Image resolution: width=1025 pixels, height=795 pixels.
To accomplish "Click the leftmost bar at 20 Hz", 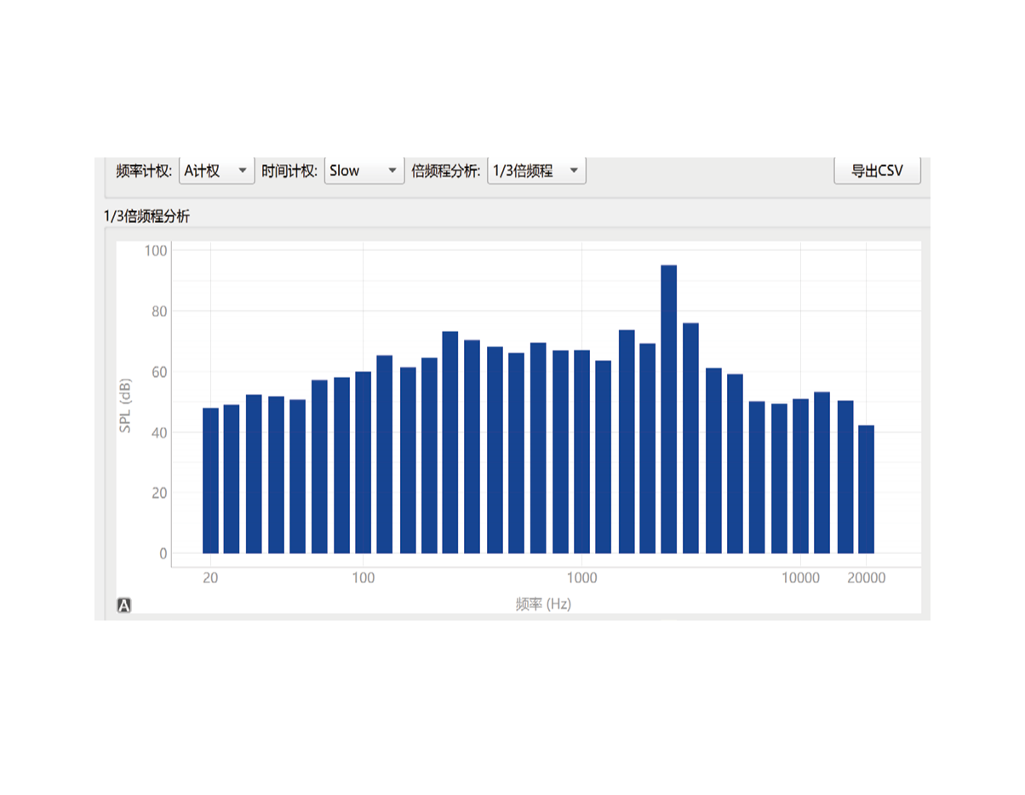I will (210, 481).
